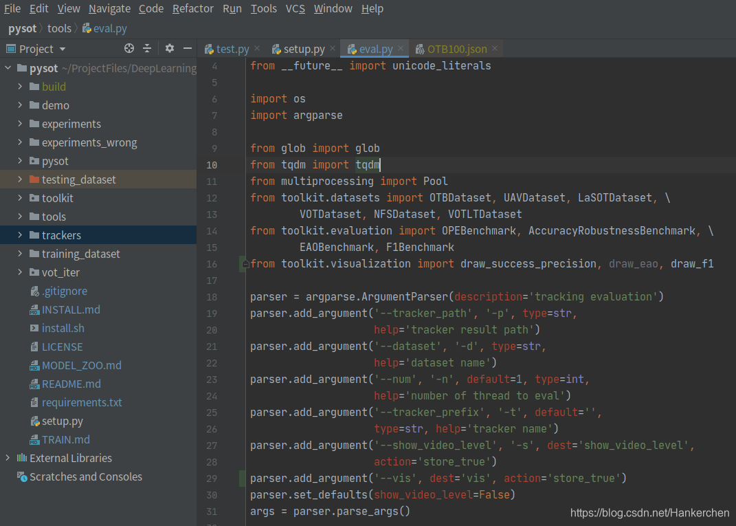Click the requirements.txt file icon
736x526 pixels.
click(34, 402)
